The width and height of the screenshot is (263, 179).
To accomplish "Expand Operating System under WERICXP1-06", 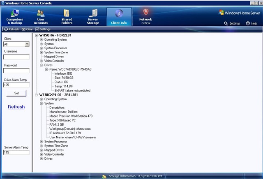I will click(x=41, y=99).
